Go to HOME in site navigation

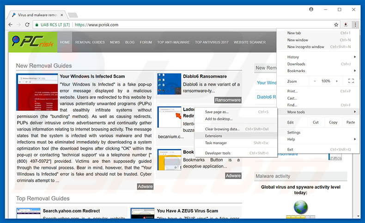[65, 42]
